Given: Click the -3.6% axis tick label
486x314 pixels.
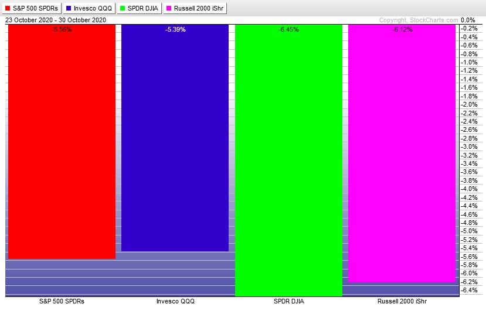Looking at the screenshot, I should 469,172.
